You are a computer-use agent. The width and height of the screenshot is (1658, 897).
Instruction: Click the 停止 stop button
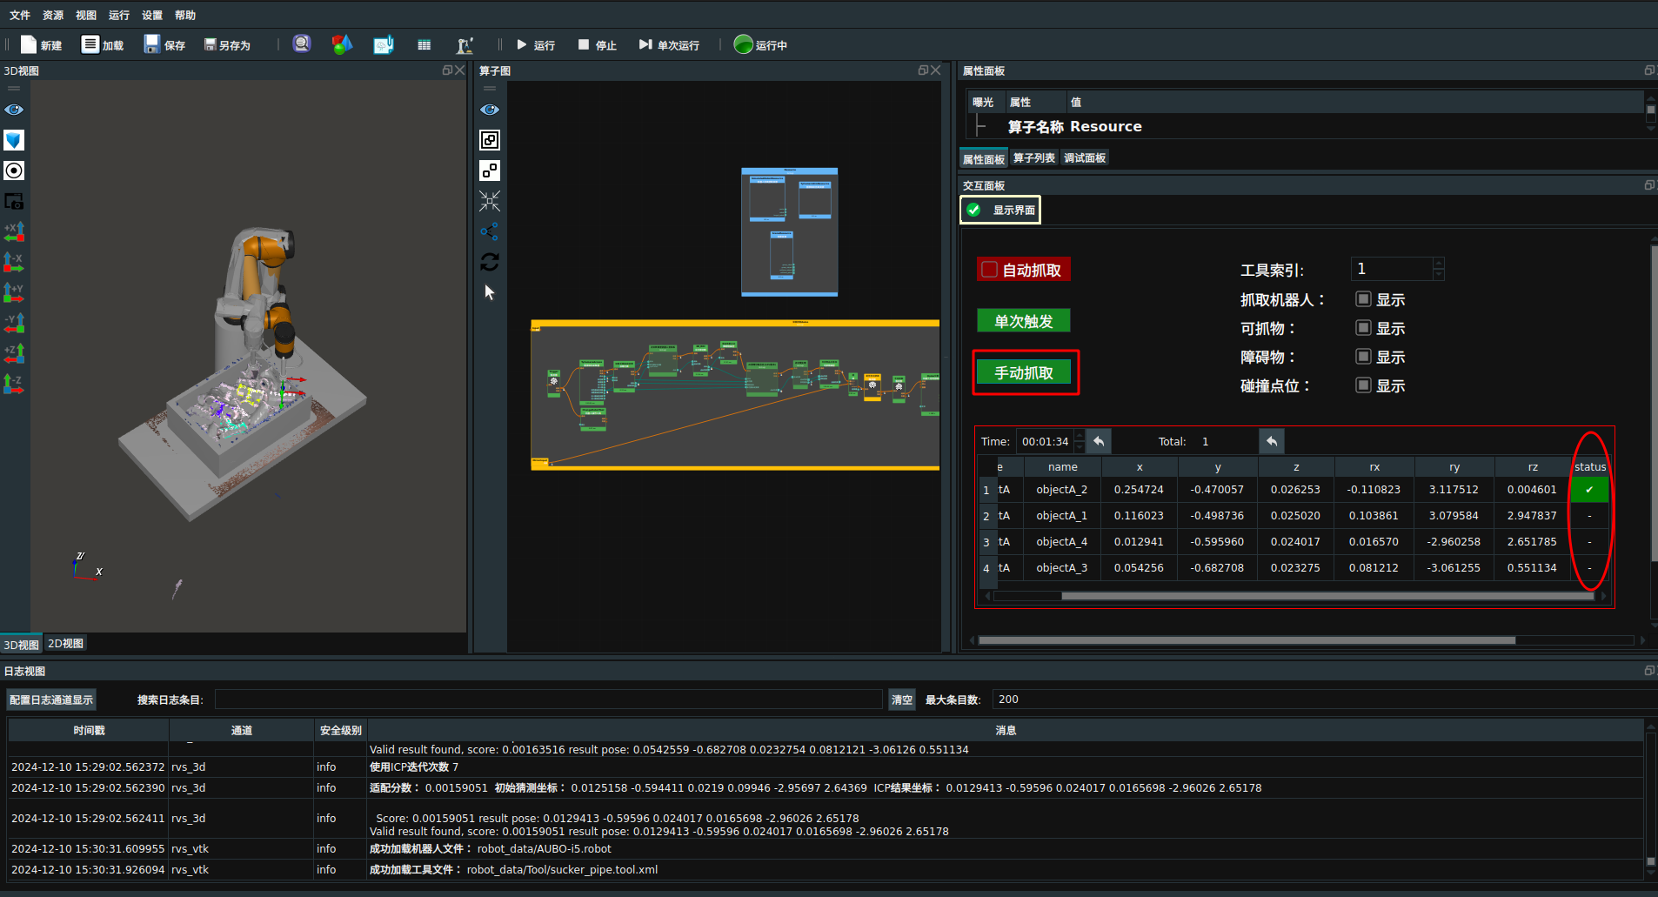tap(598, 45)
